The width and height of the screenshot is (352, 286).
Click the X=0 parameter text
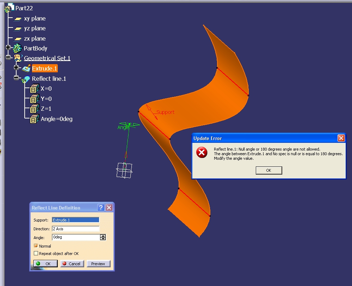[46, 89]
